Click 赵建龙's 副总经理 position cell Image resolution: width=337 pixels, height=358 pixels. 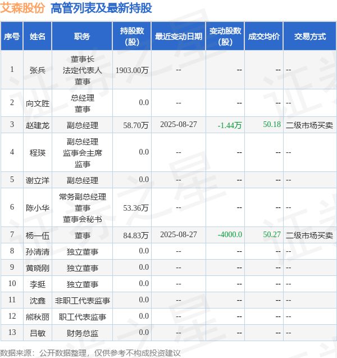[82, 125]
